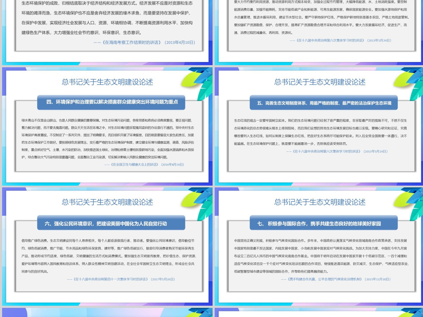Click the blue banner 四、环境保护和治理要以解决损害群众健康突出环境问题为重点
Screen dimensions: 423x317
click(x=111, y=102)
